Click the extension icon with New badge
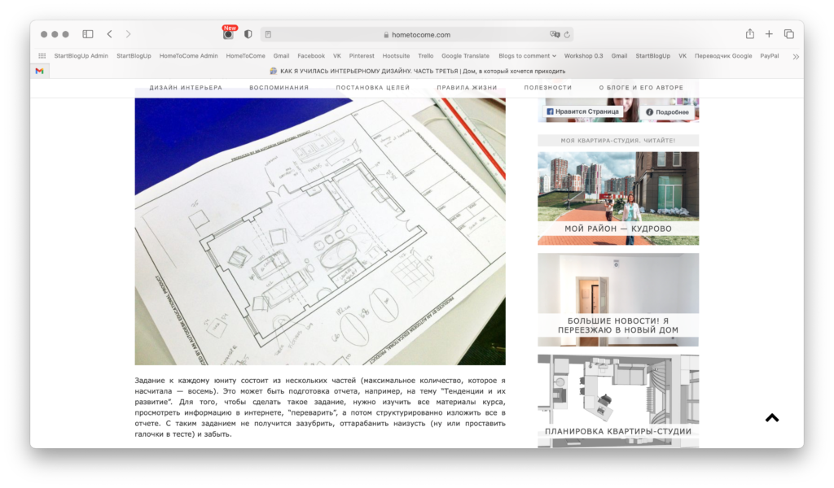The width and height of the screenshot is (834, 488). [228, 34]
